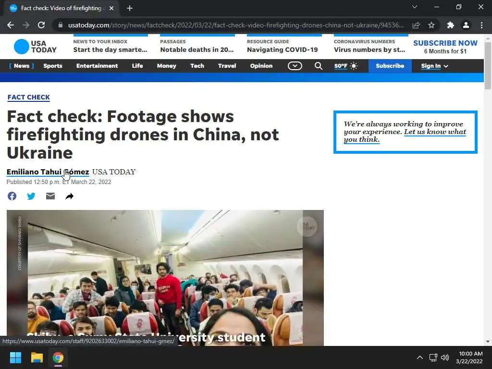The height and width of the screenshot is (369, 492).
Task: Click the share arrow icon
Action: (69, 197)
